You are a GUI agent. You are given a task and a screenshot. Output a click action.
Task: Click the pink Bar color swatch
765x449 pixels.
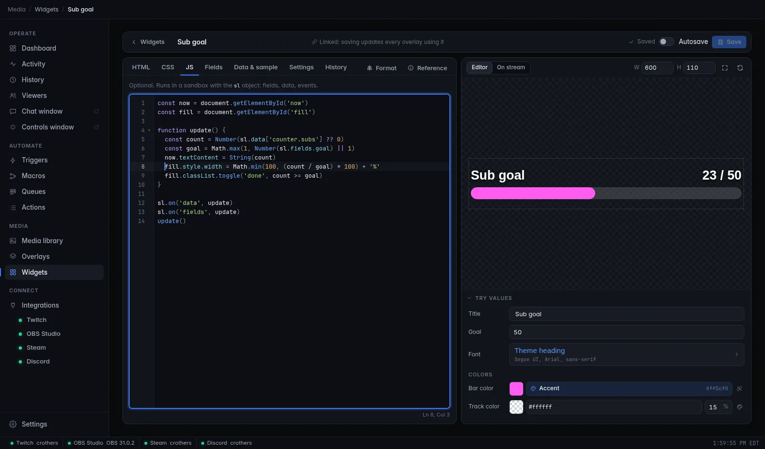coord(516,389)
